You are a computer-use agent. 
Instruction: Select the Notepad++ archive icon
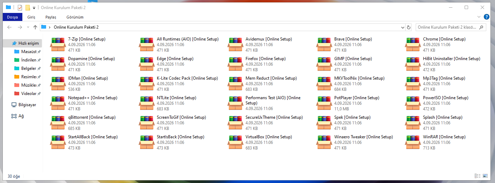(58, 103)
